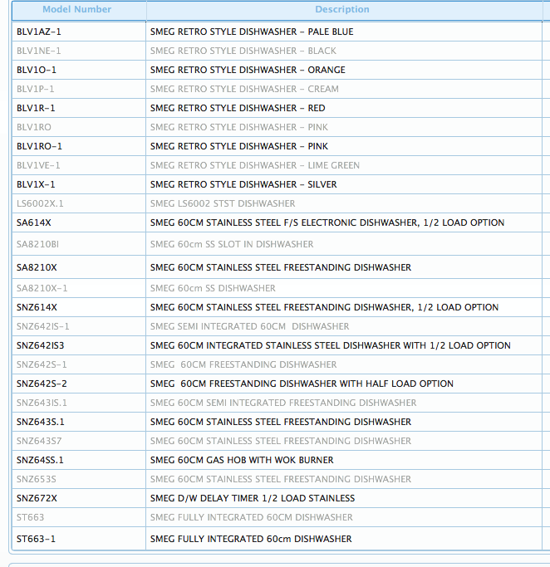
Task: Select model number BLV1X-1
Action: pyautogui.click(x=36, y=185)
